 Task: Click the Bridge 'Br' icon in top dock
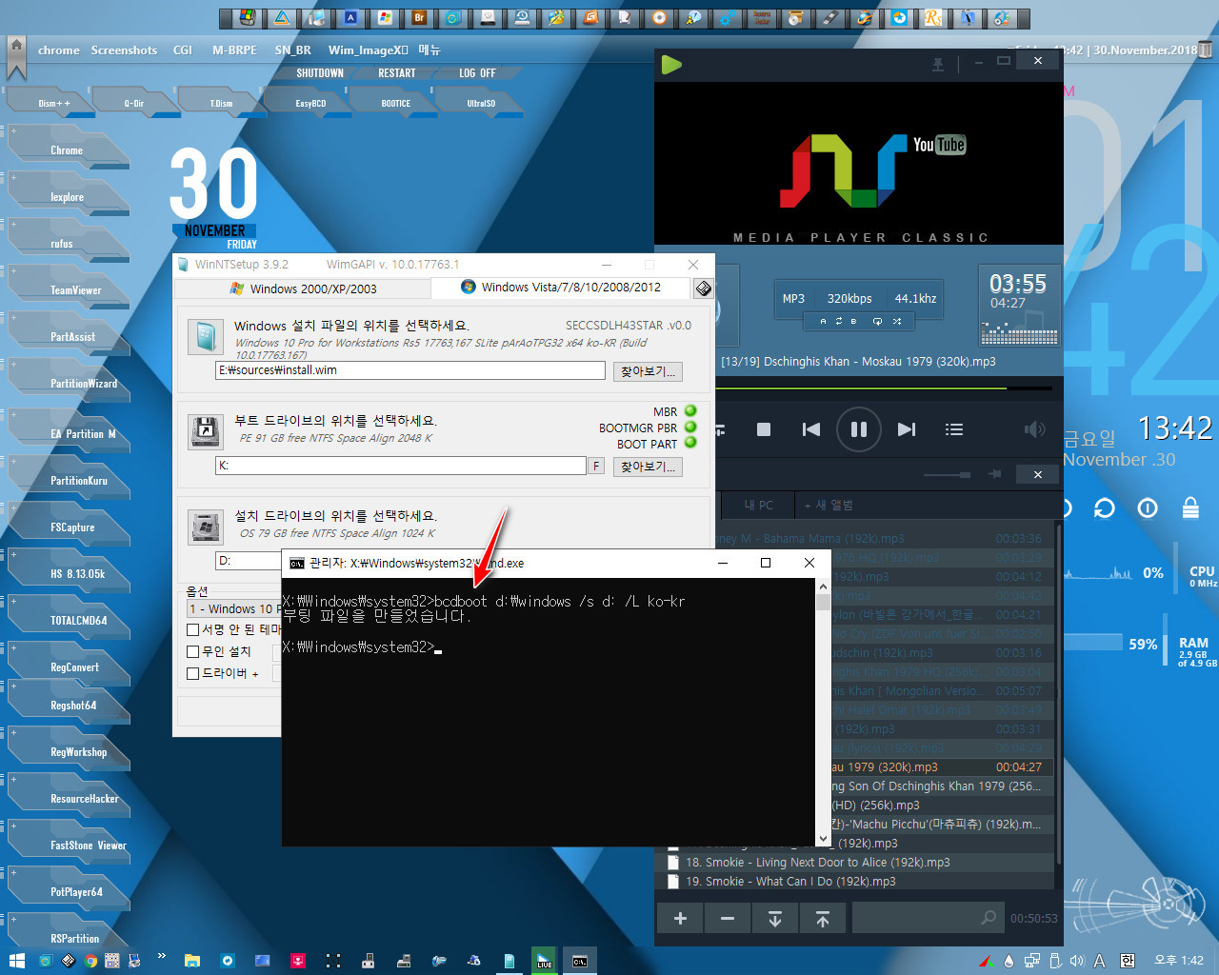point(419,18)
